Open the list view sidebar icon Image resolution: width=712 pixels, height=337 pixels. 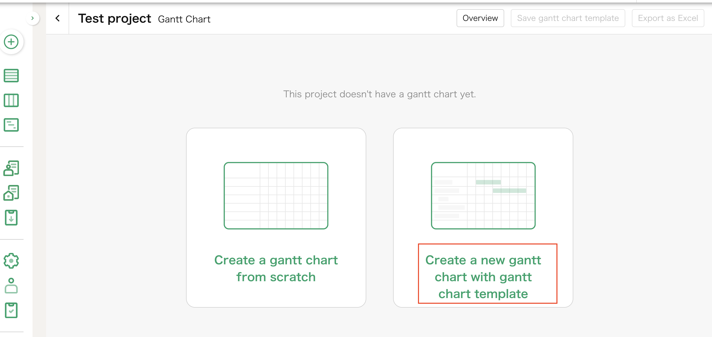[11, 76]
